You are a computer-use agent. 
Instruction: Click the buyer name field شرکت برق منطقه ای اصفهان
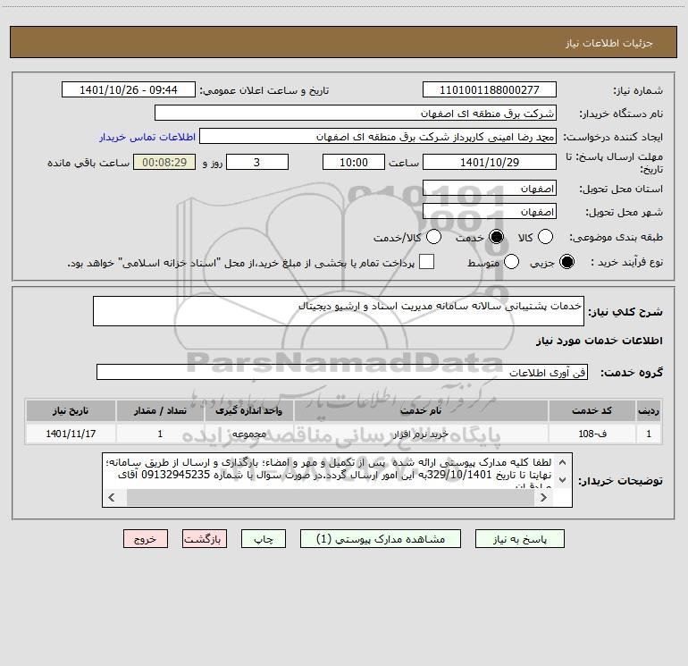356,113
